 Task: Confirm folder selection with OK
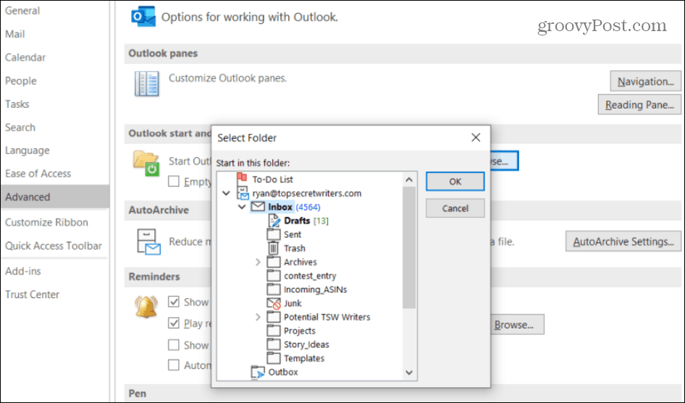tap(455, 181)
